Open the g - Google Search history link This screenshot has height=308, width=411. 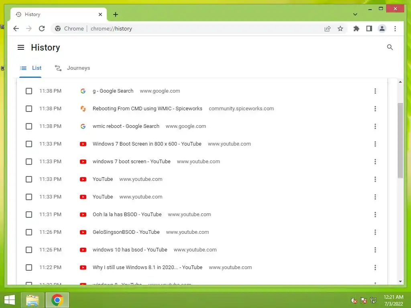coord(113,91)
